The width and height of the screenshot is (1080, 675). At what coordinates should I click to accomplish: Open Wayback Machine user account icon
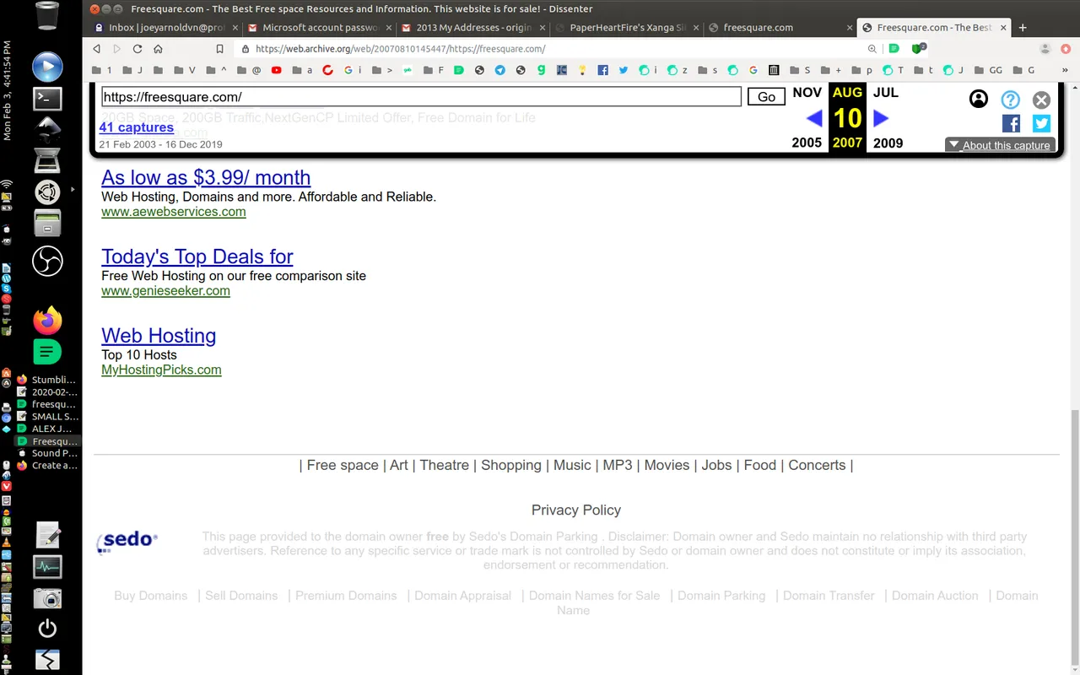(979, 99)
